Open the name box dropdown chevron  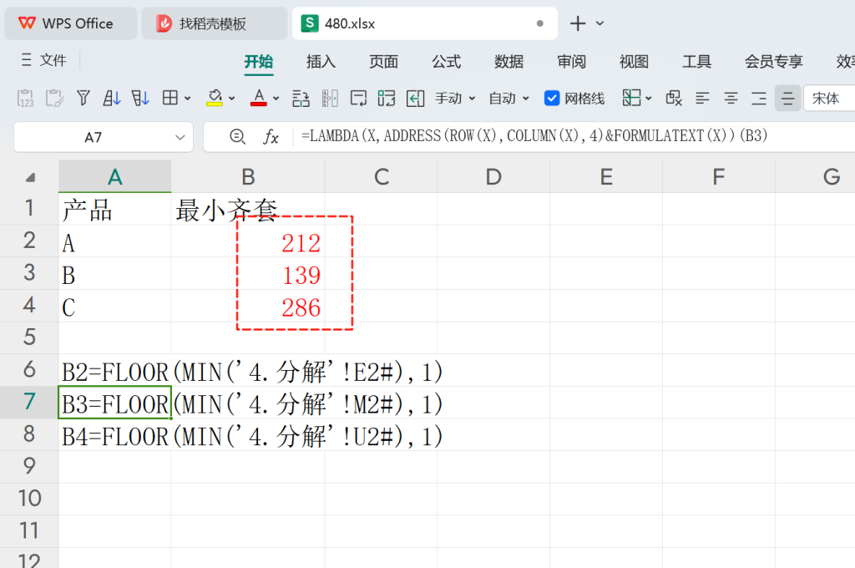(180, 137)
